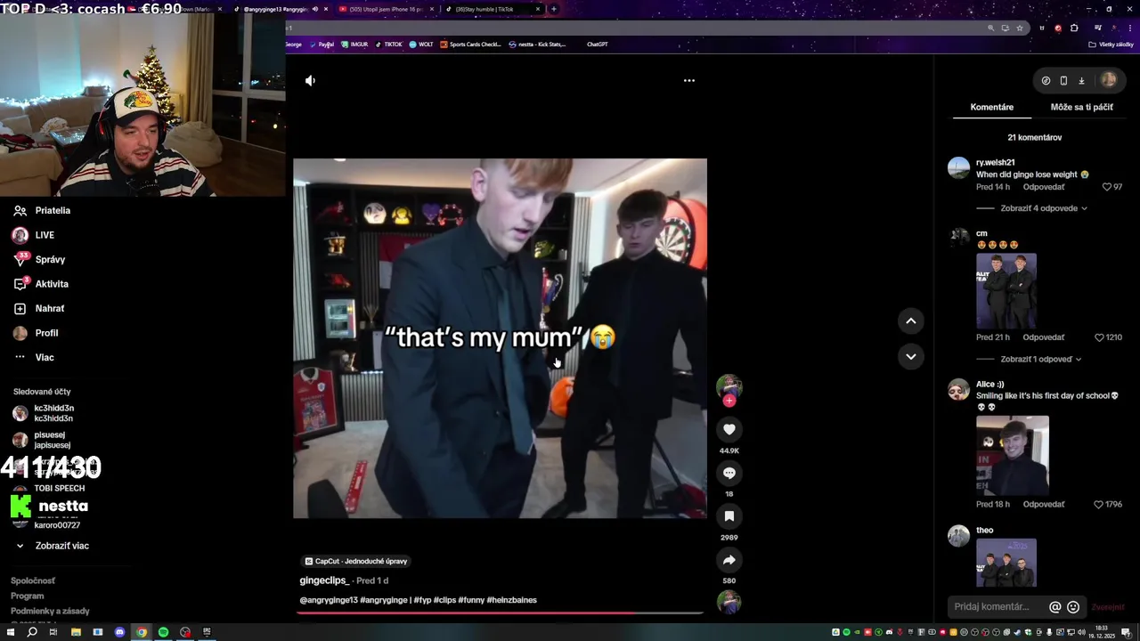Viewport: 1140px width, 641px height.
Task: Switch to the Komentáre tab
Action: pos(991,107)
